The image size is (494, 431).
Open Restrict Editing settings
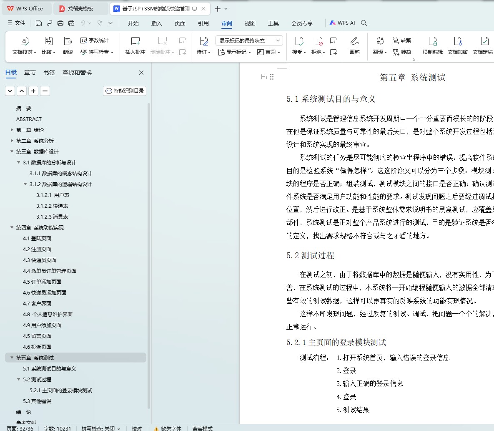click(x=433, y=46)
